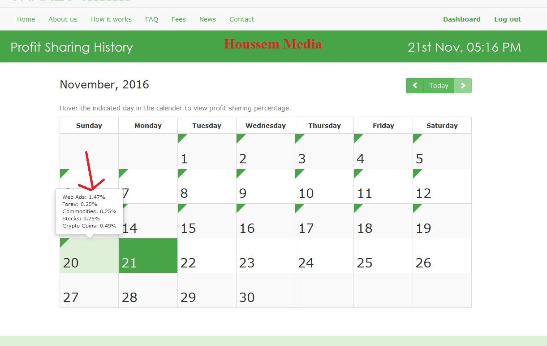
Task: Select day 2 in the calendar
Action: click(266, 152)
